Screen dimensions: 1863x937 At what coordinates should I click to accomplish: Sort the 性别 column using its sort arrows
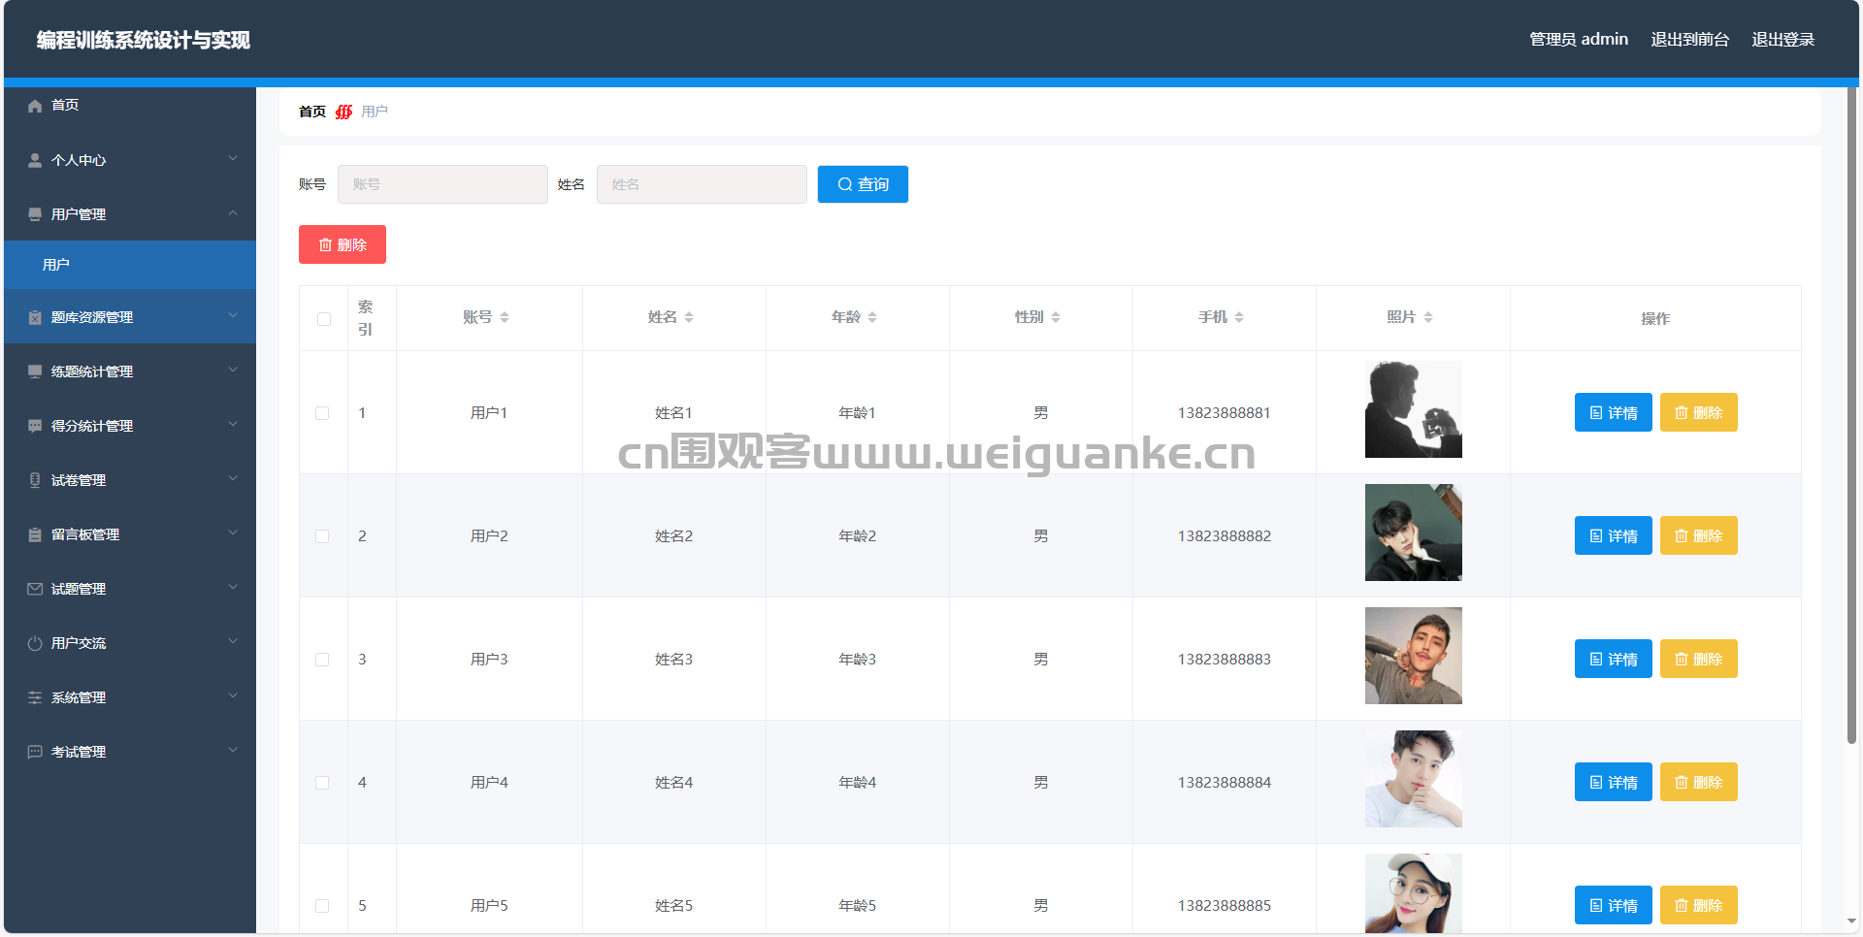pyautogui.click(x=1056, y=317)
